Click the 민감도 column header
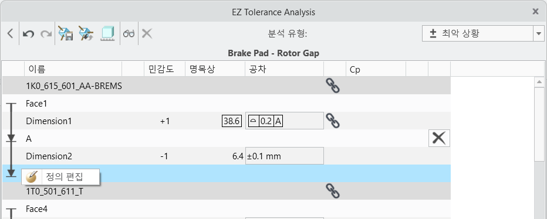This screenshot has width=547, height=219. point(165,69)
